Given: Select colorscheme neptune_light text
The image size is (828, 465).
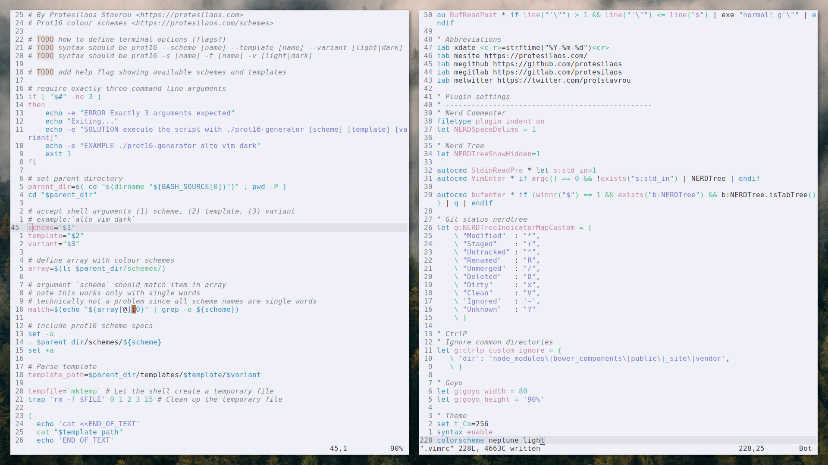Looking at the screenshot, I should (489, 440).
